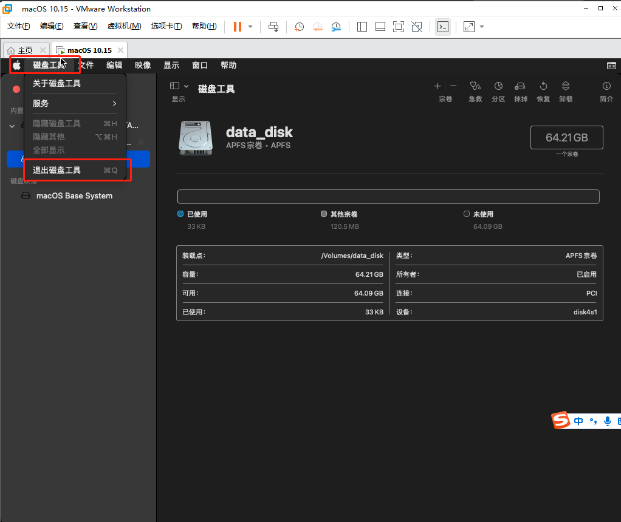
Task: Open the VMware 文件(F) menu
Action: point(18,26)
